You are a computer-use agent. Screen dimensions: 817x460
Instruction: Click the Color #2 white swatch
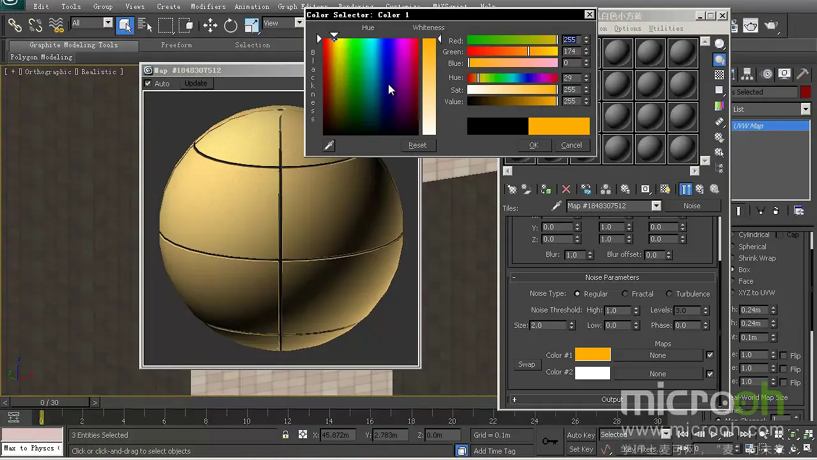(592, 373)
